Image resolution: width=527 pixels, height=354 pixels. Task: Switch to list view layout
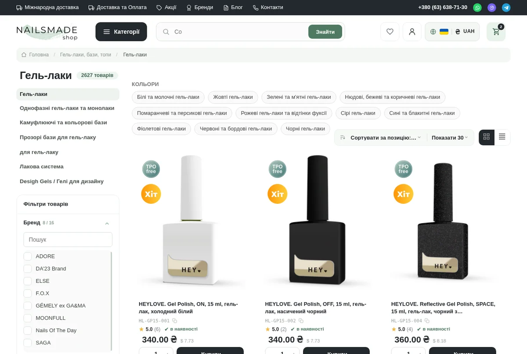502,137
